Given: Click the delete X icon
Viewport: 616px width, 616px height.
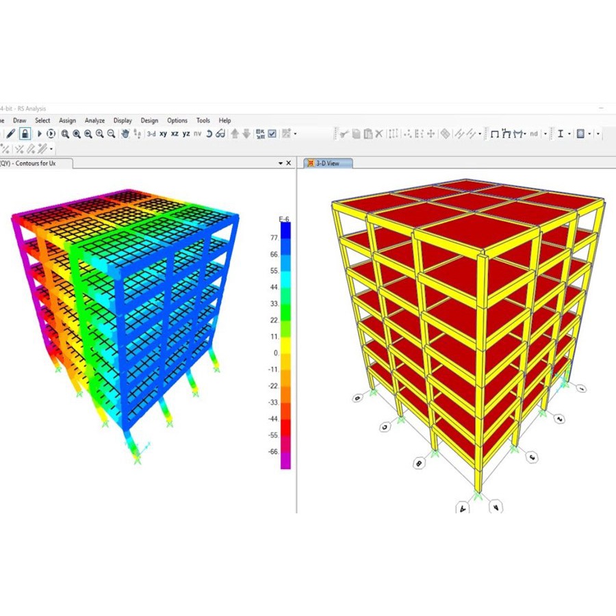Looking at the screenshot, I should coord(378,134).
